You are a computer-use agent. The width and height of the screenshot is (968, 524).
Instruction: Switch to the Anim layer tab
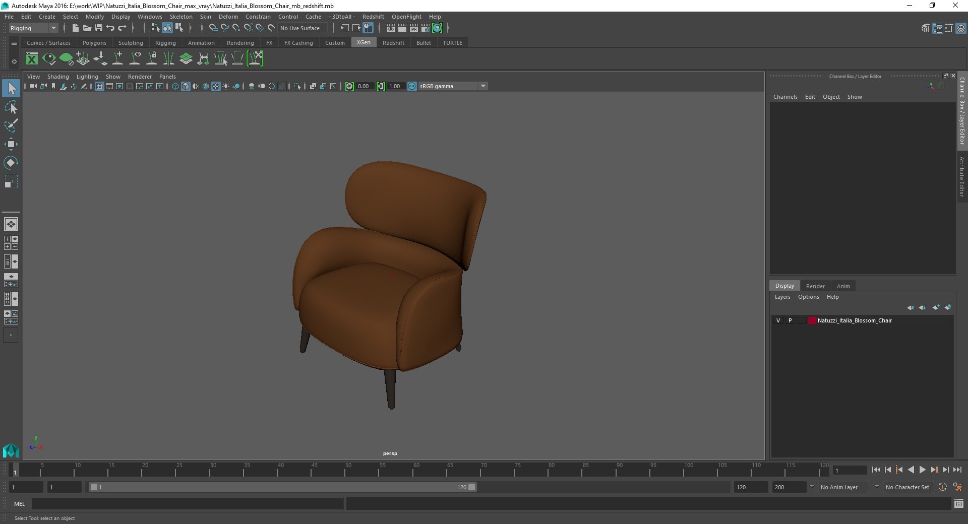843,286
